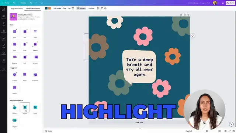The width and height of the screenshot is (236, 133).
Task: Open the File menu
Action: (14, 3)
